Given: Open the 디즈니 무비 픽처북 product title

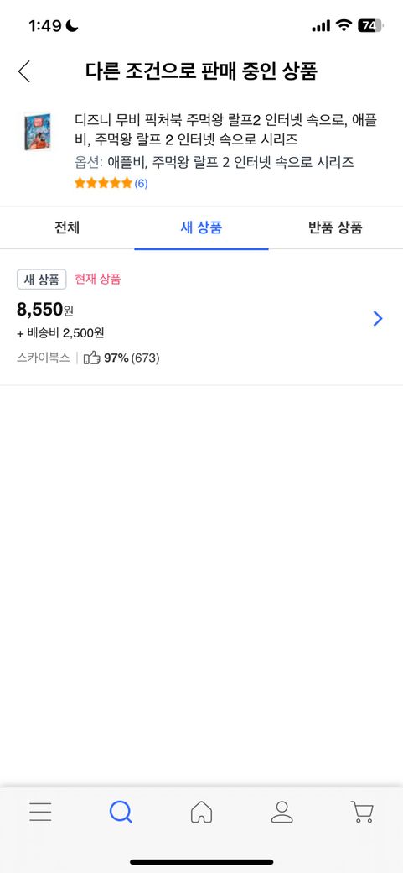Looking at the screenshot, I should (226, 128).
